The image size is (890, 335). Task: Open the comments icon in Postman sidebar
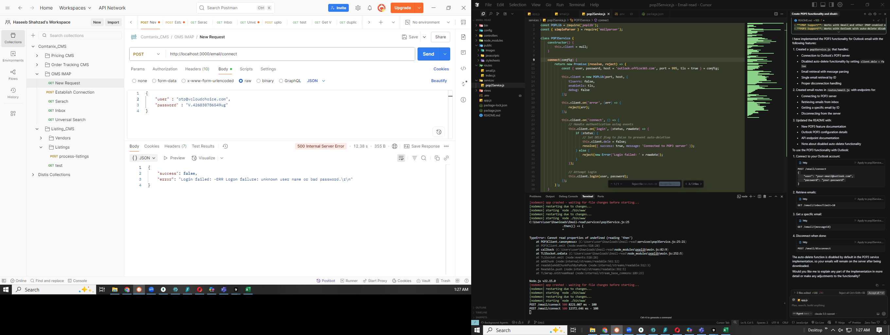463,52
